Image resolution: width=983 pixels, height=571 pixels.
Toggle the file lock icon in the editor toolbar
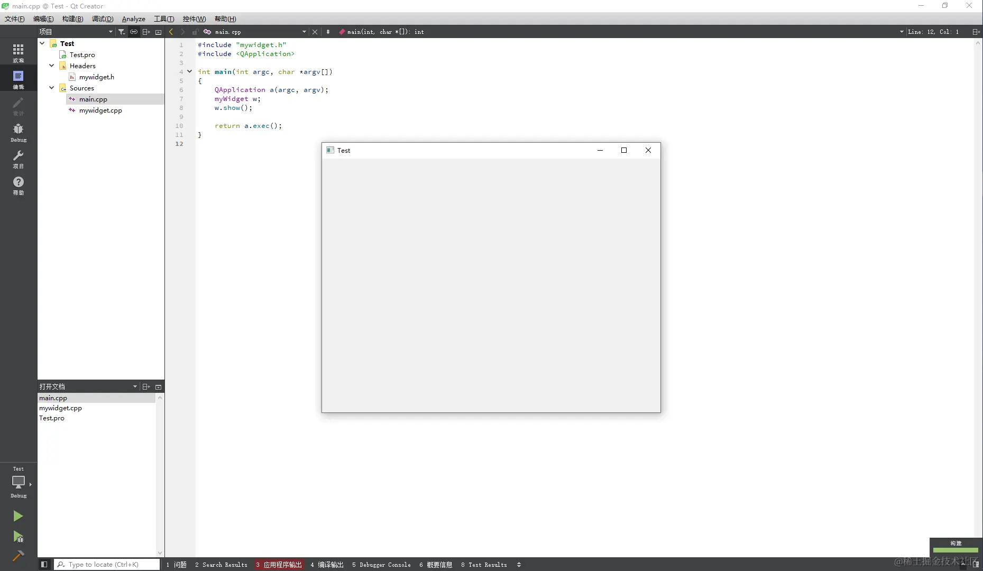(195, 32)
